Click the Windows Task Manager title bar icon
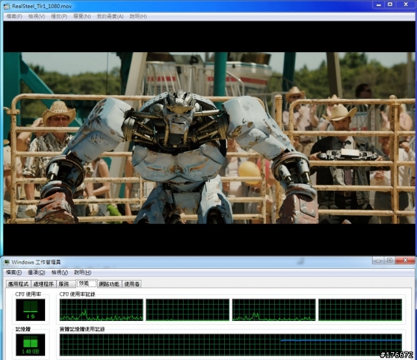The image size is (417, 360). point(7,262)
